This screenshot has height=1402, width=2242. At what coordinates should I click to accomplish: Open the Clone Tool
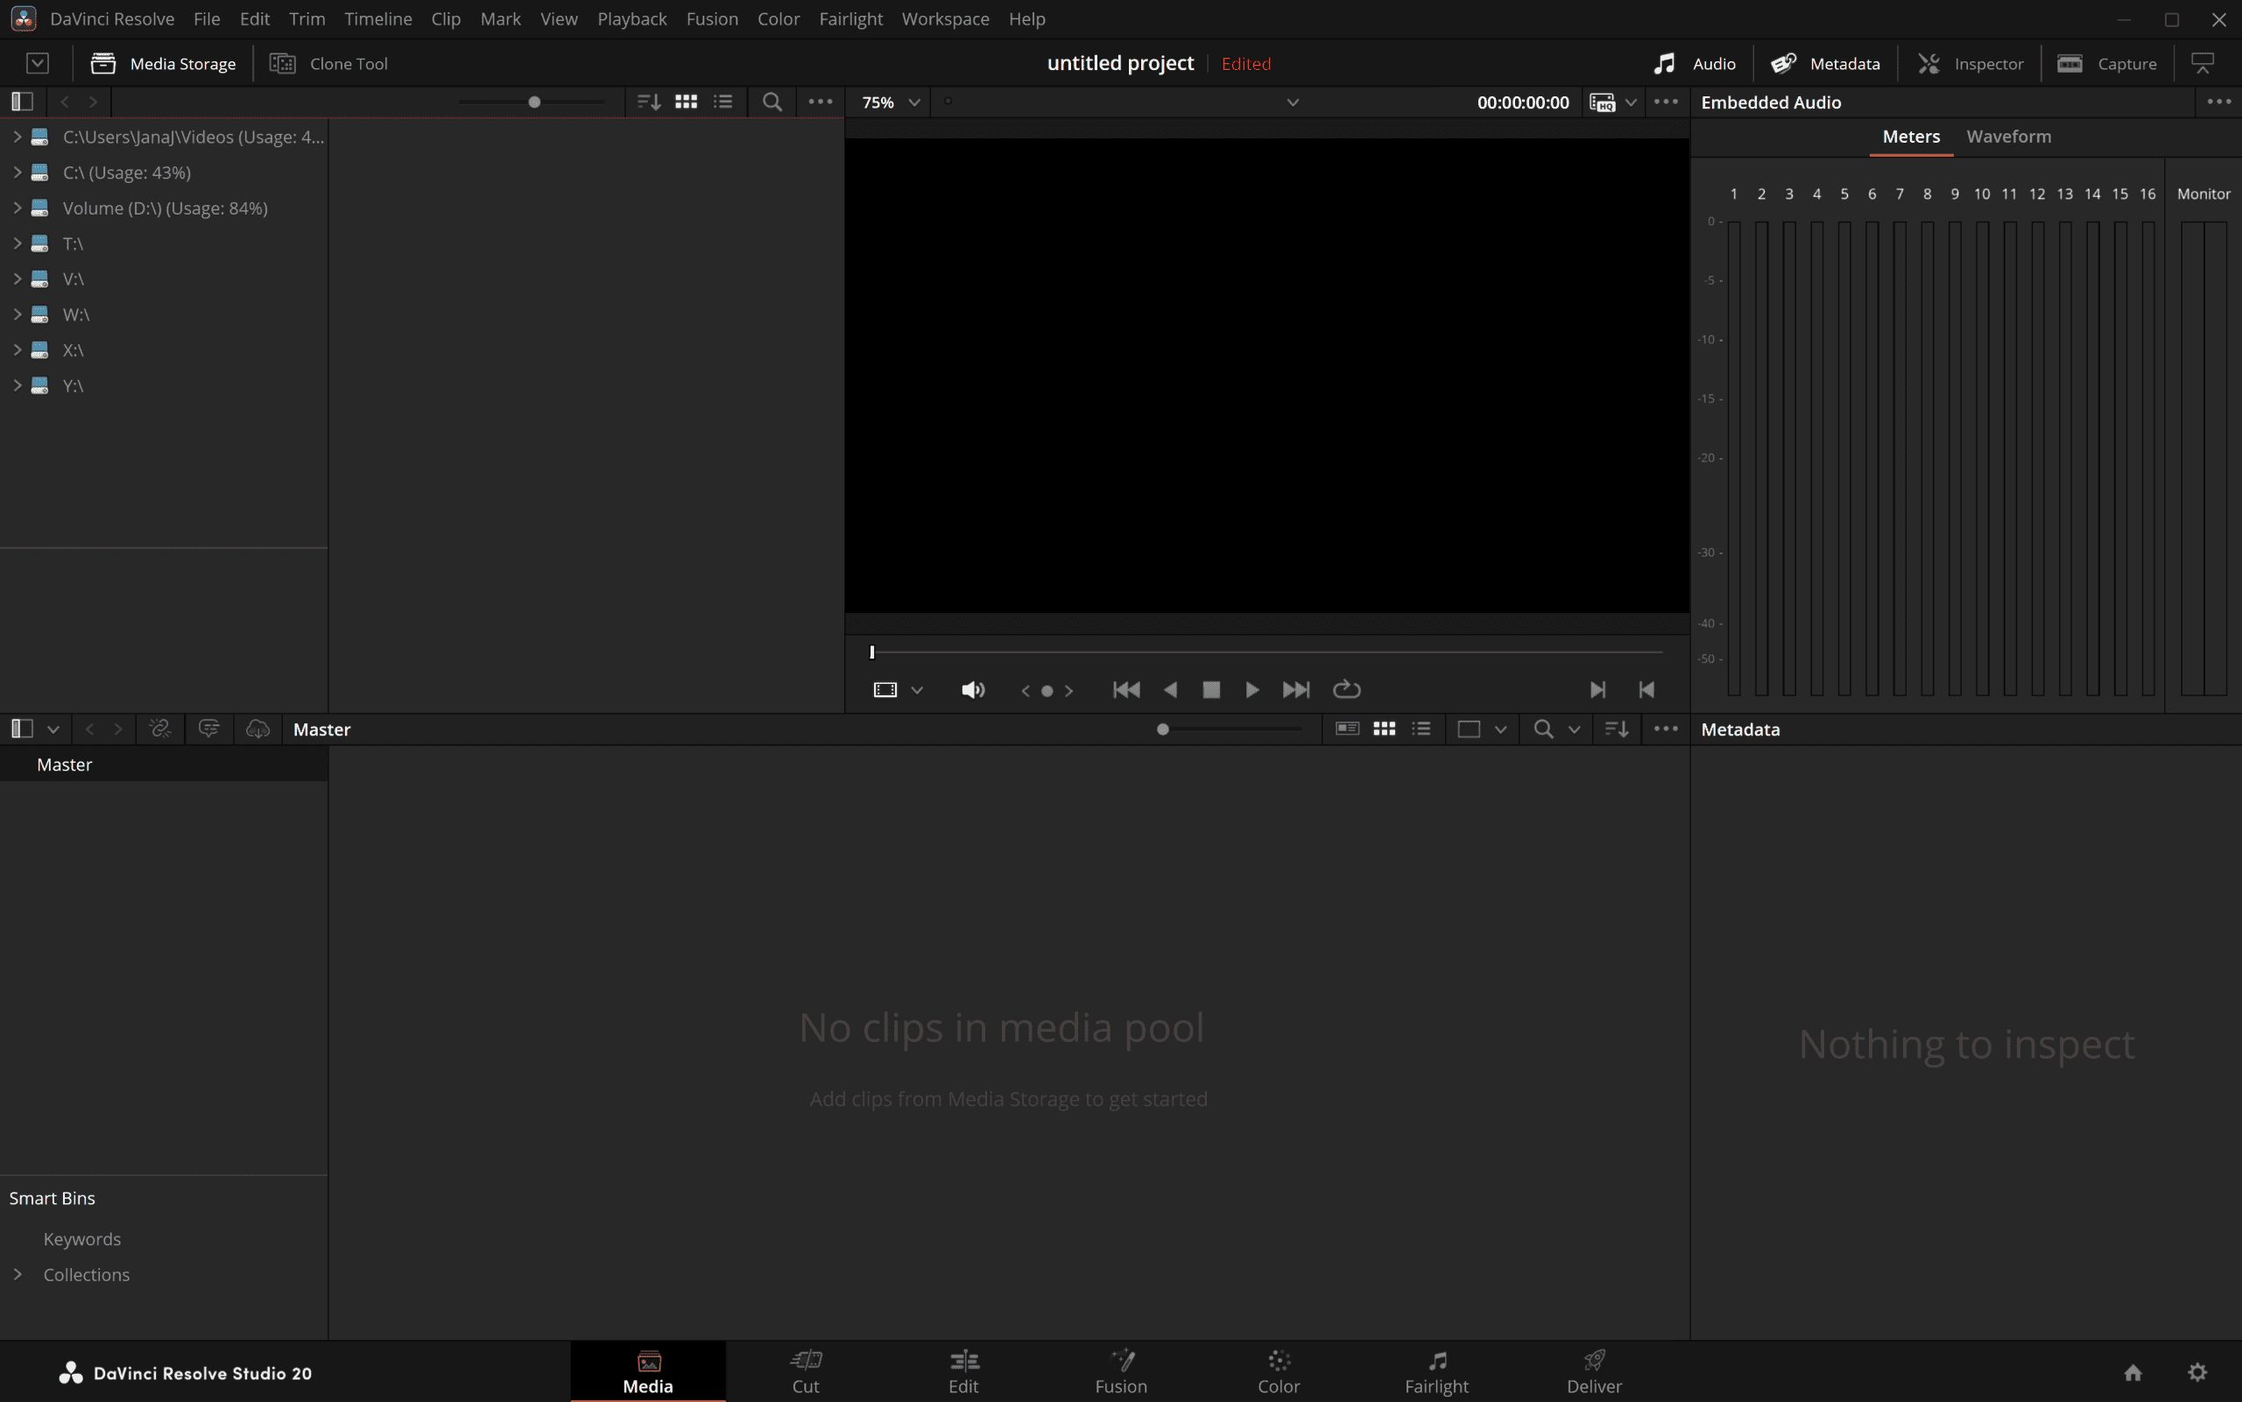click(329, 63)
